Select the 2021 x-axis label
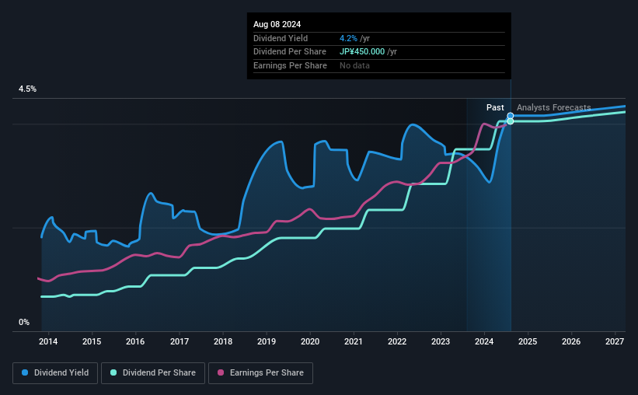The width and height of the screenshot is (638, 395). coord(353,341)
